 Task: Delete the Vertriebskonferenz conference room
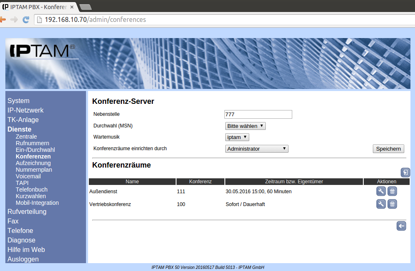tap(392, 204)
